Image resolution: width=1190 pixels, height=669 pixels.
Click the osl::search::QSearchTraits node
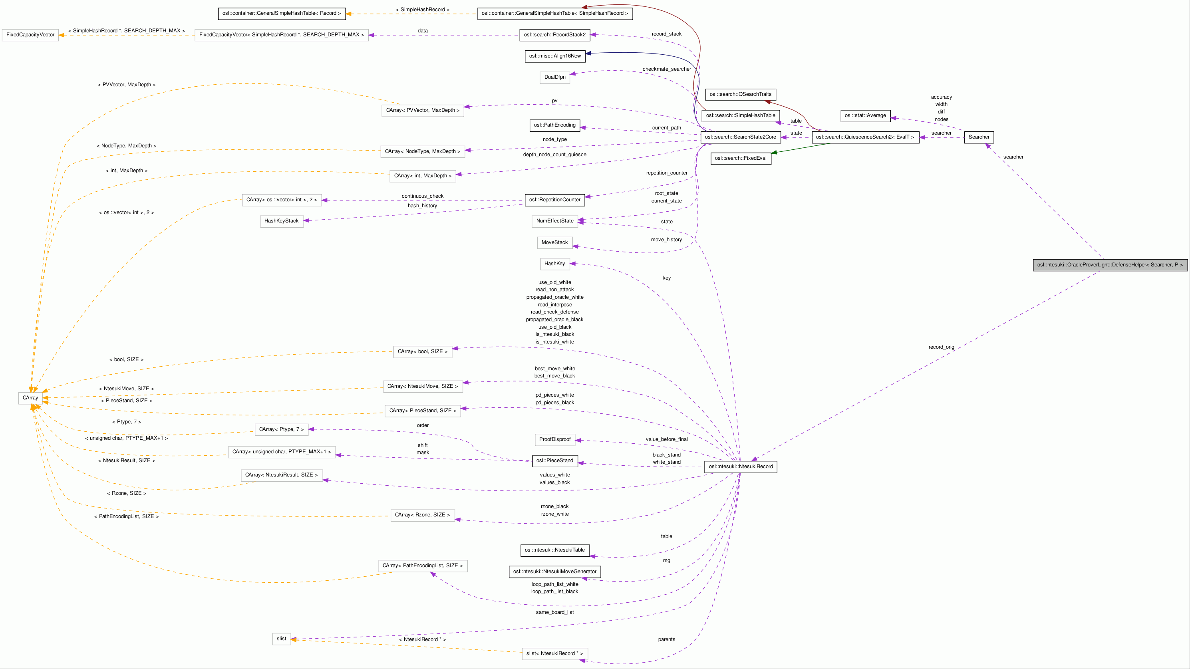pyautogui.click(x=740, y=94)
